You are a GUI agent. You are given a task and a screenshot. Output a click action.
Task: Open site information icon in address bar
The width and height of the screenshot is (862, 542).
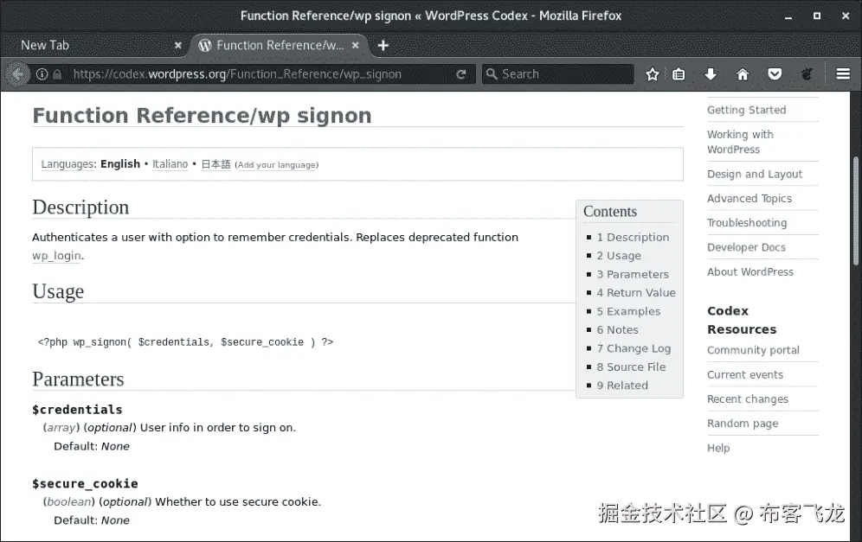click(42, 74)
